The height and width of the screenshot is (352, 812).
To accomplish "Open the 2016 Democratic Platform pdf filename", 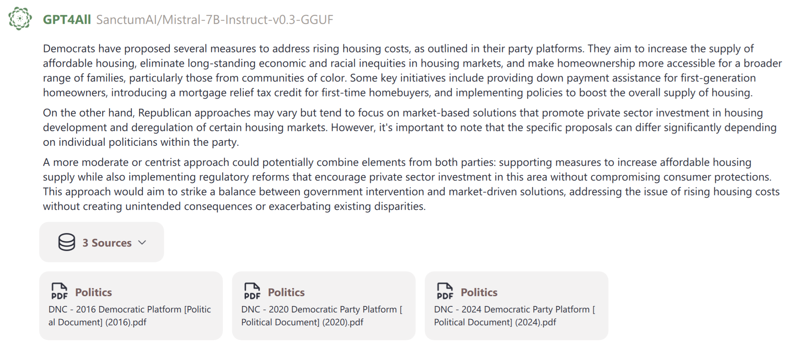I will [x=130, y=316].
